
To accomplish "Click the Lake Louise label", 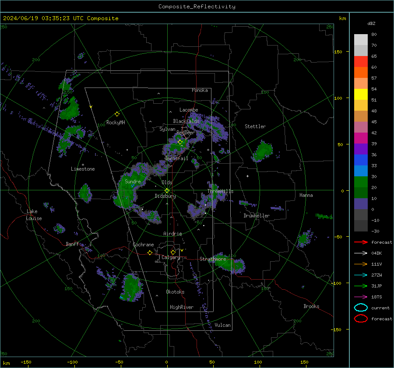I will click(34, 215).
